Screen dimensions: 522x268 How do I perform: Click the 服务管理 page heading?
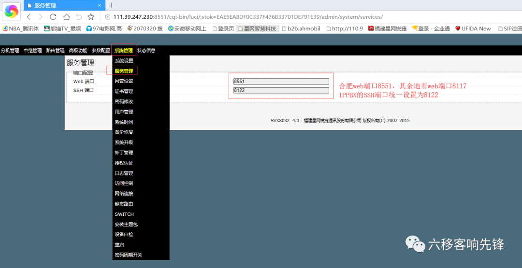pyautogui.click(x=80, y=62)
